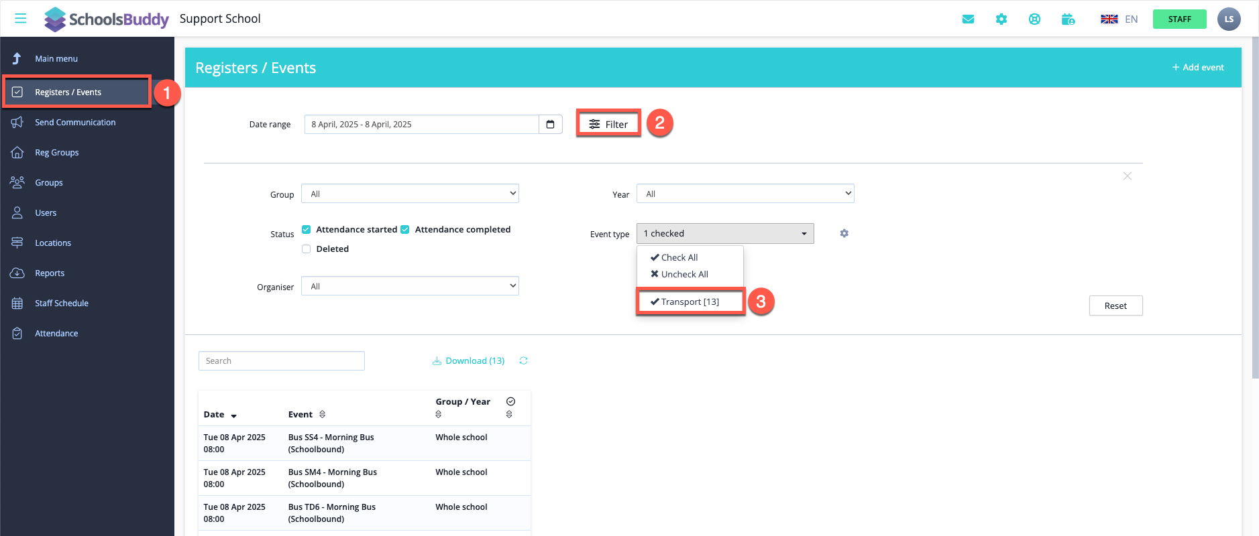Click the calendar clock icon in header
Viewport: 1259px width, 536px height.
1068,19
